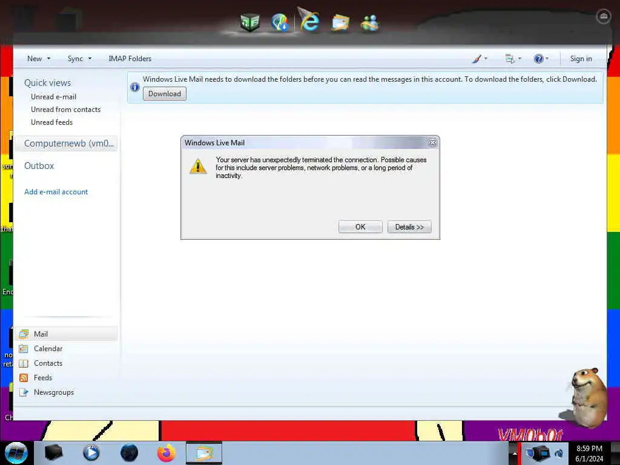This screenshot has height=465, width=620.
Task: Click the Contacts book icon
Action: (24, 363)
